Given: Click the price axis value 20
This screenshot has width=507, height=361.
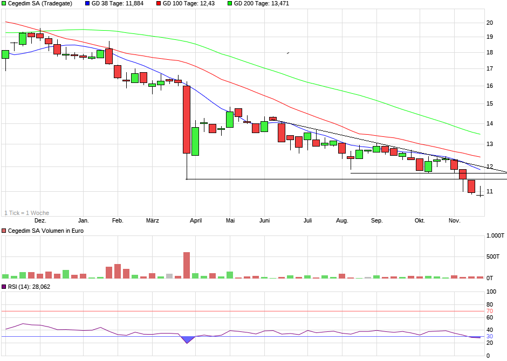Looking at the screenshot, I should tap(490, 23).
